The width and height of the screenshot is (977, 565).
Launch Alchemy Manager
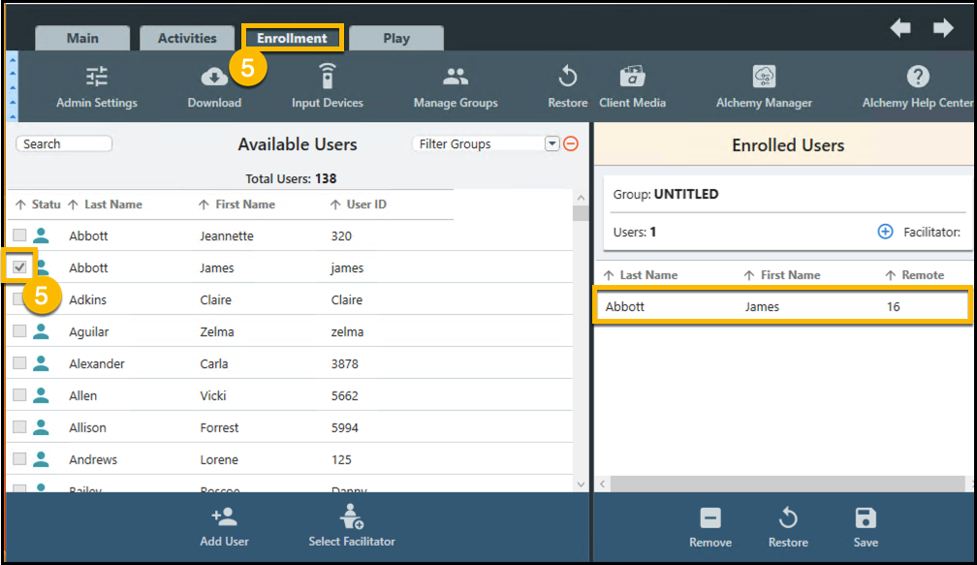764,78
